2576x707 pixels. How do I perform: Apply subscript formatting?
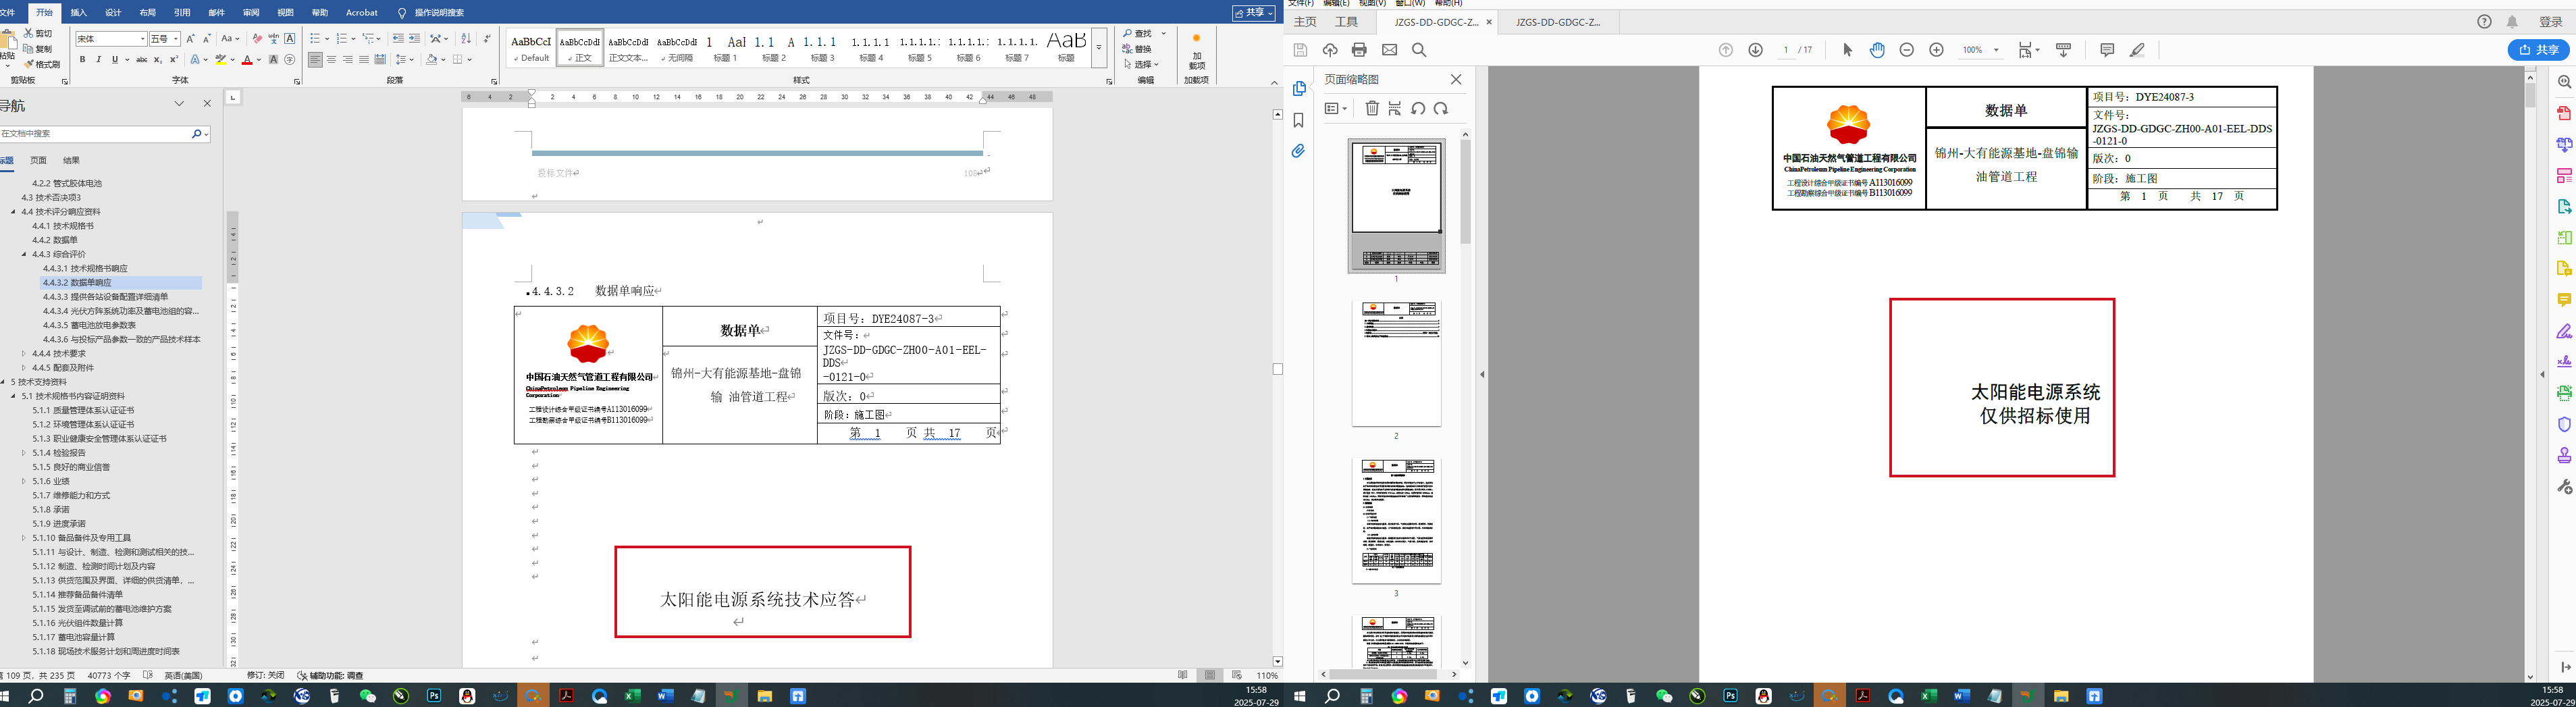(157, 60)
